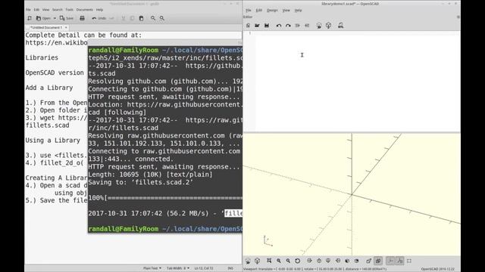Close the OpenSCAD Editor panel

click(458, 17)
